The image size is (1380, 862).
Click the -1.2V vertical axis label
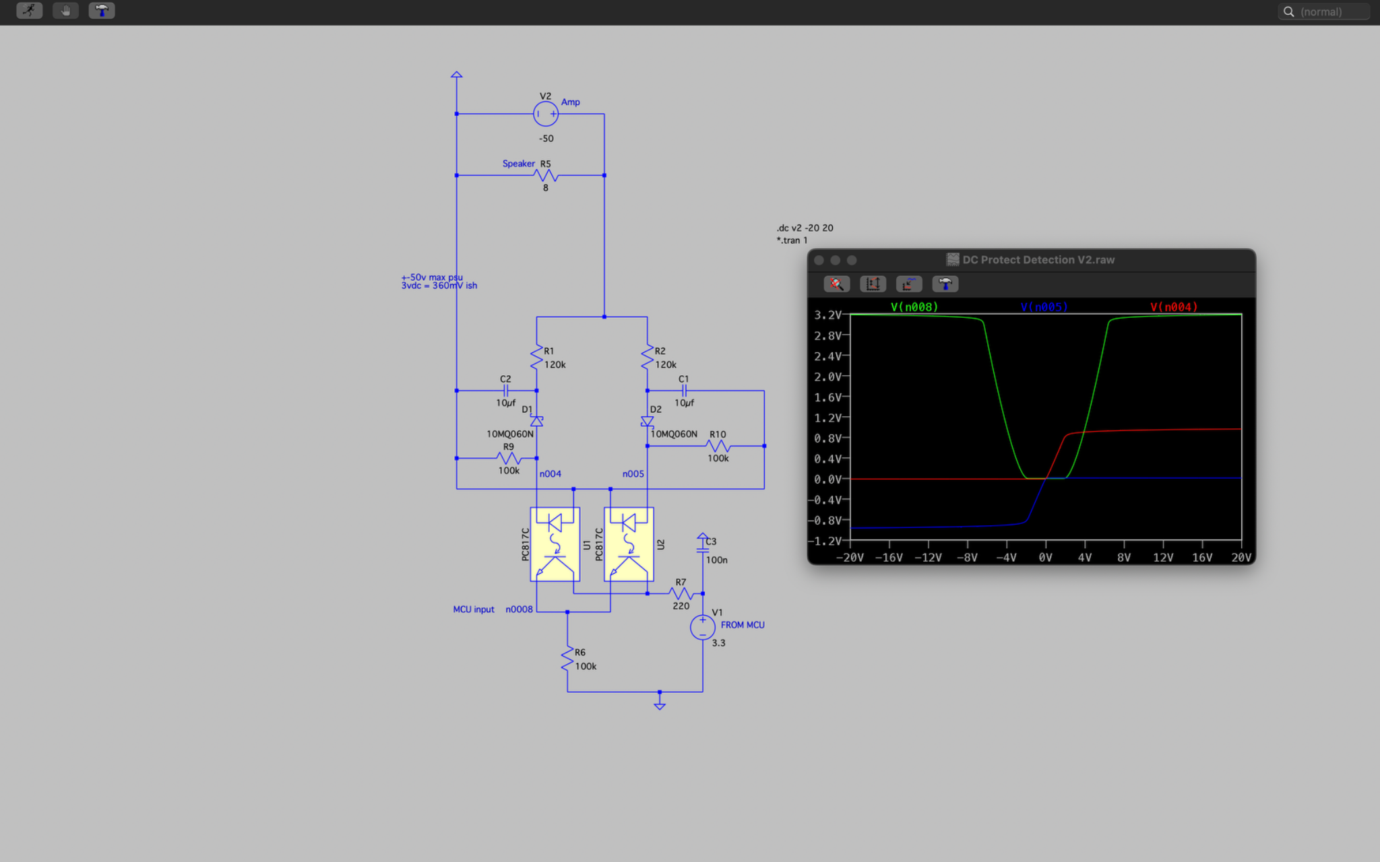[x=825, y=541]
